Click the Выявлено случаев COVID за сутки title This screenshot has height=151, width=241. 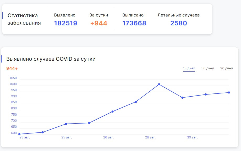[51, 59]
